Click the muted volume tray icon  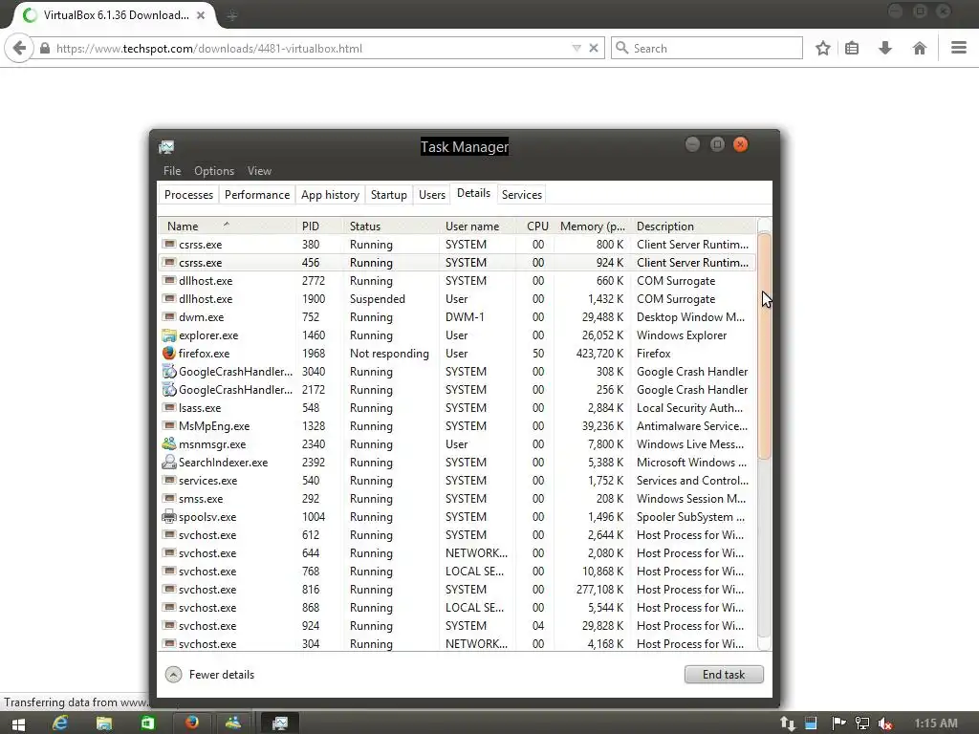(x=884, y=723)
